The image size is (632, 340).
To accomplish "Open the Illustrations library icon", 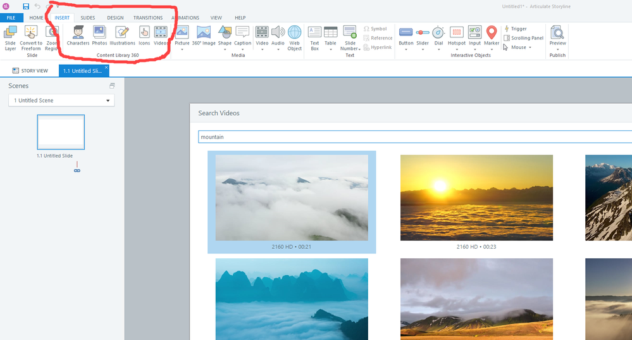I will click(x=122, y=35).
